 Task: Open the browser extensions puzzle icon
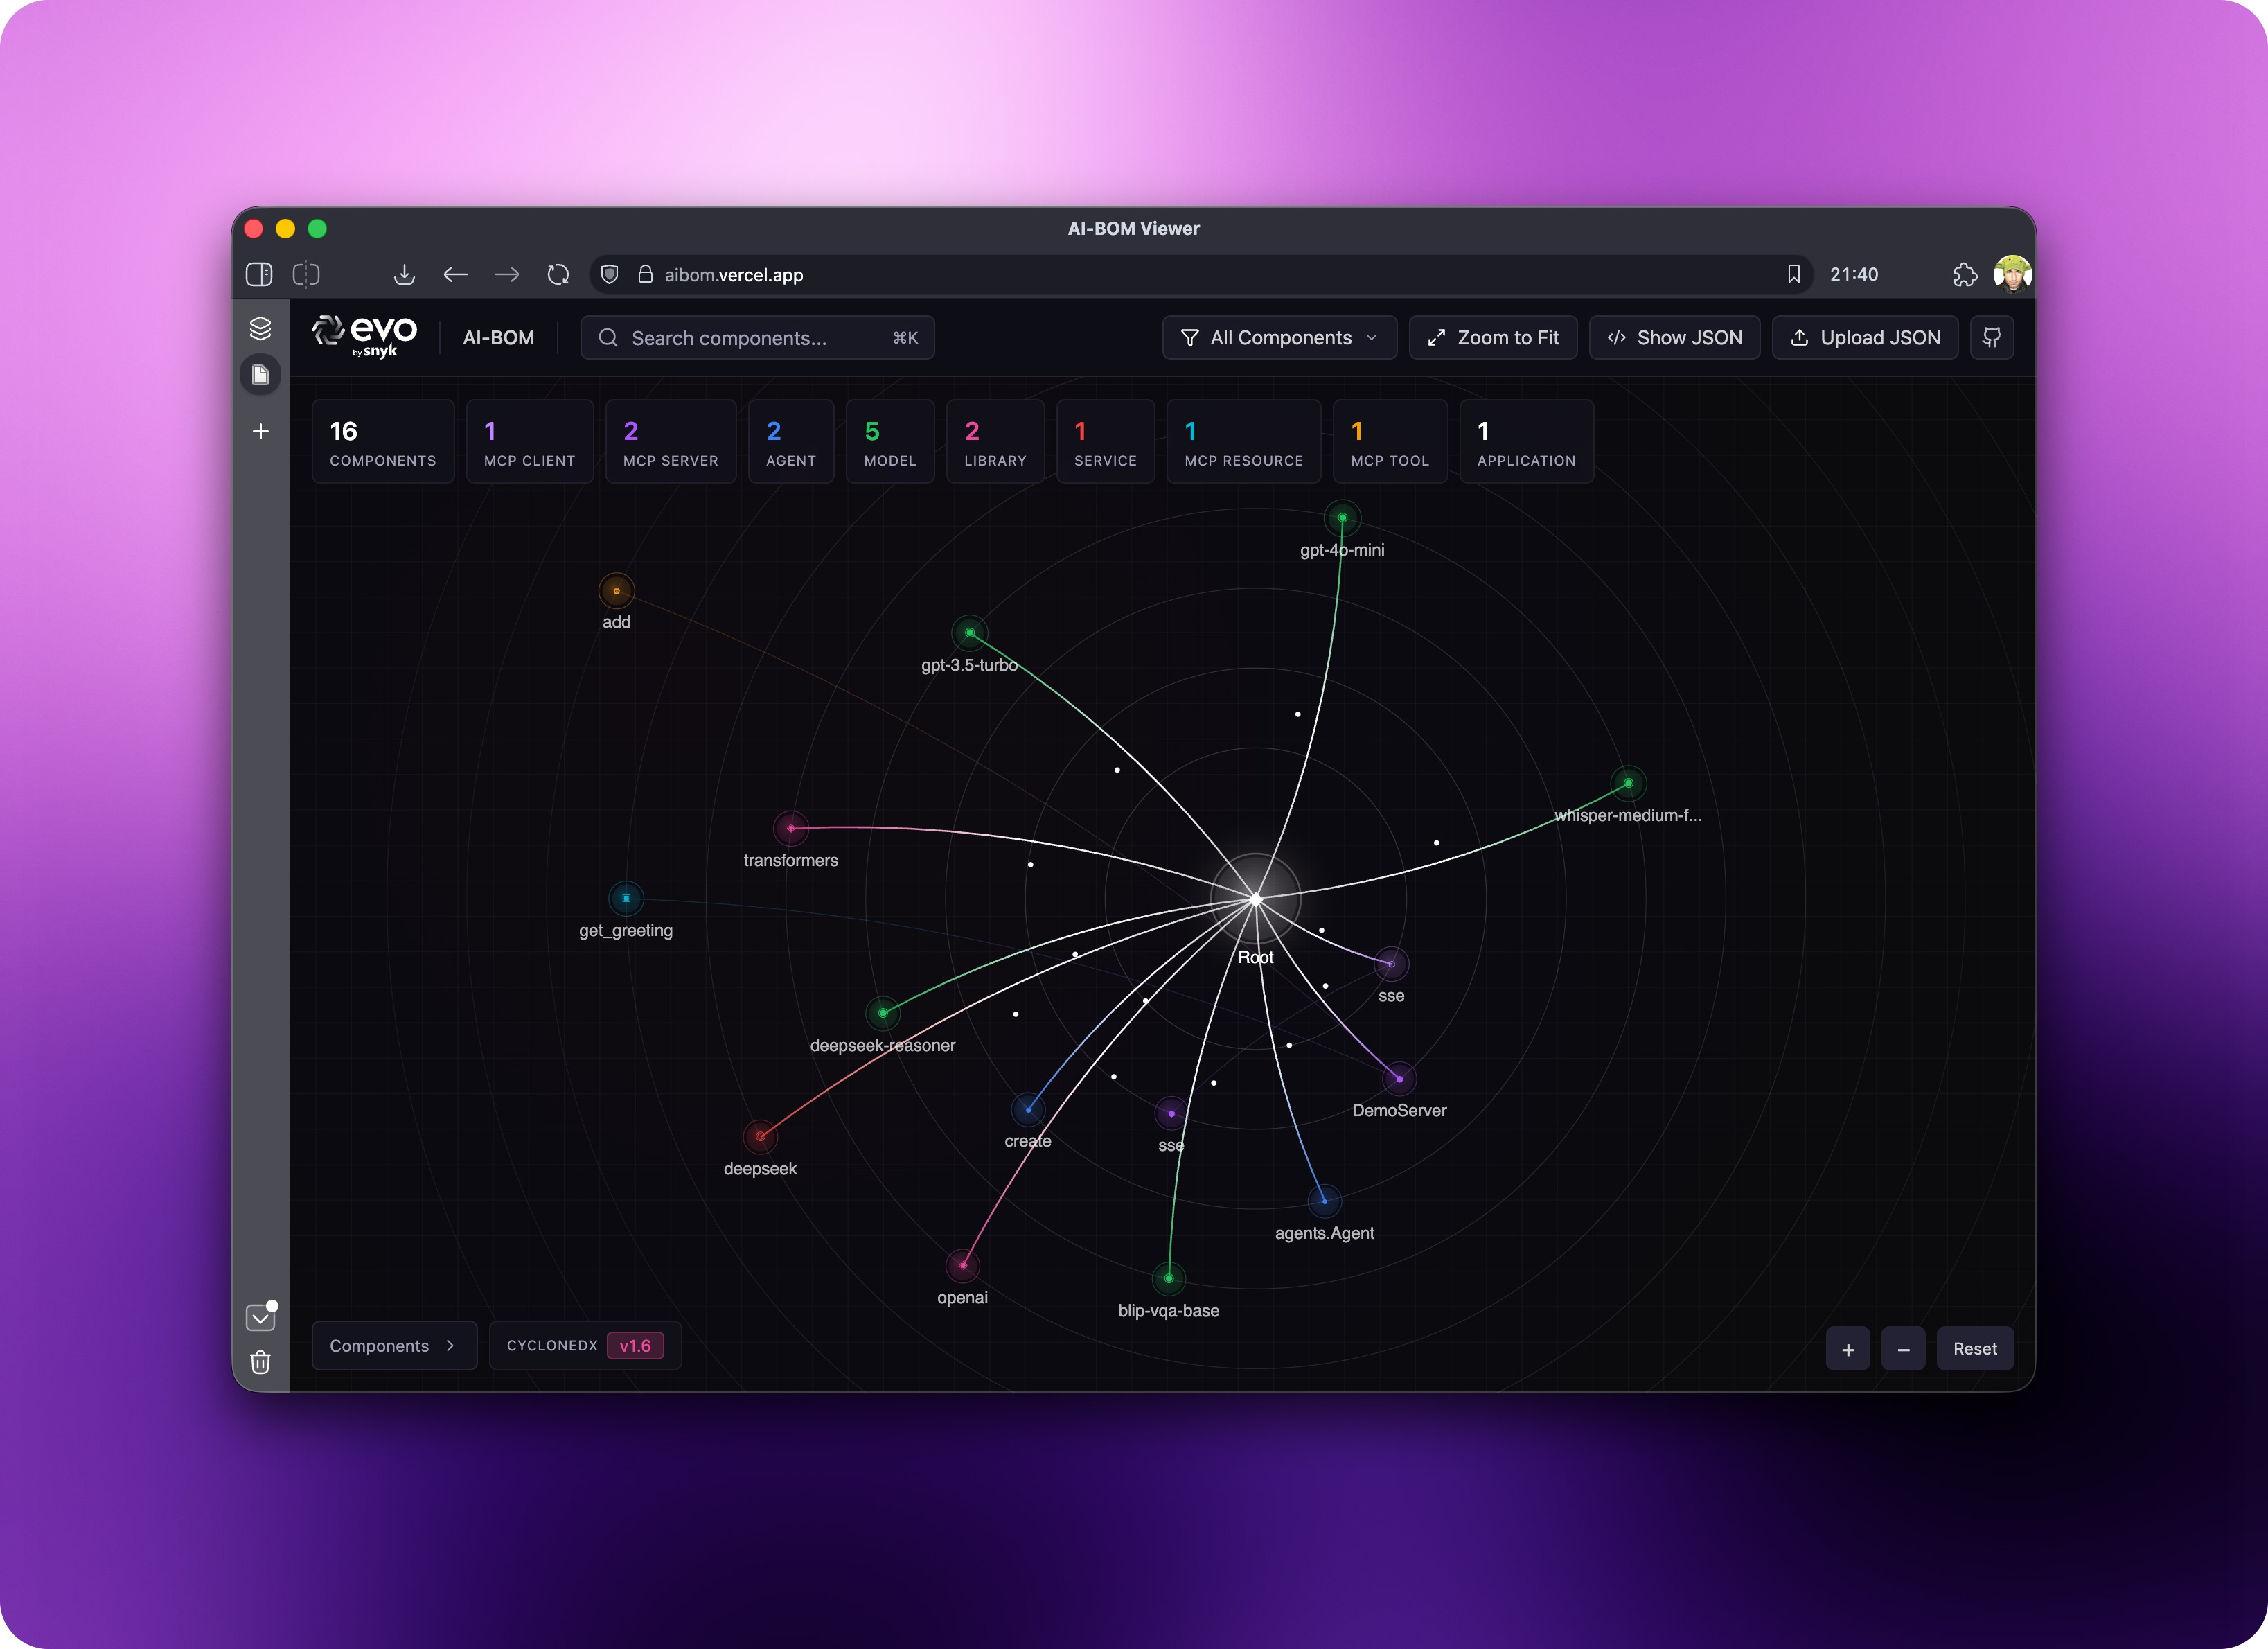pyautogui.click(x=1964, y=274)
